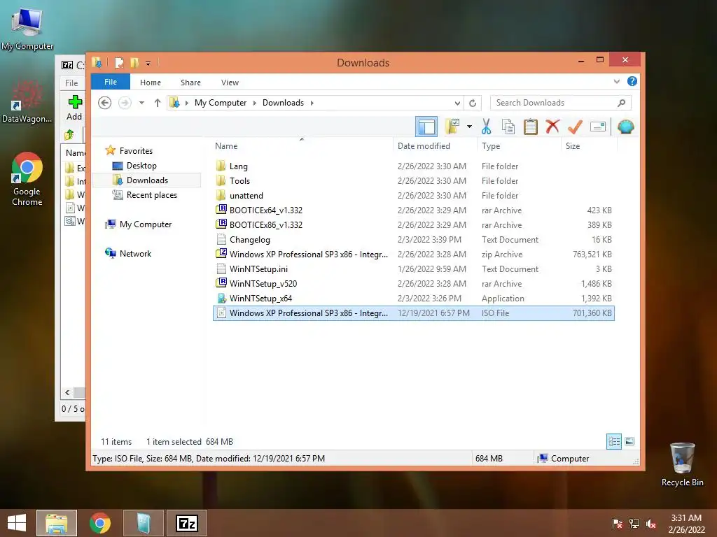This screenshot has height=537, width=717.
Task: Select Desktop under Favorites
Action: click(141, 165)
